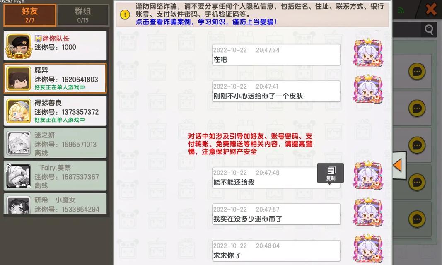
Task: Click sender avatar beside 我实在没多少迷你币了
Action: coord(368,212)
